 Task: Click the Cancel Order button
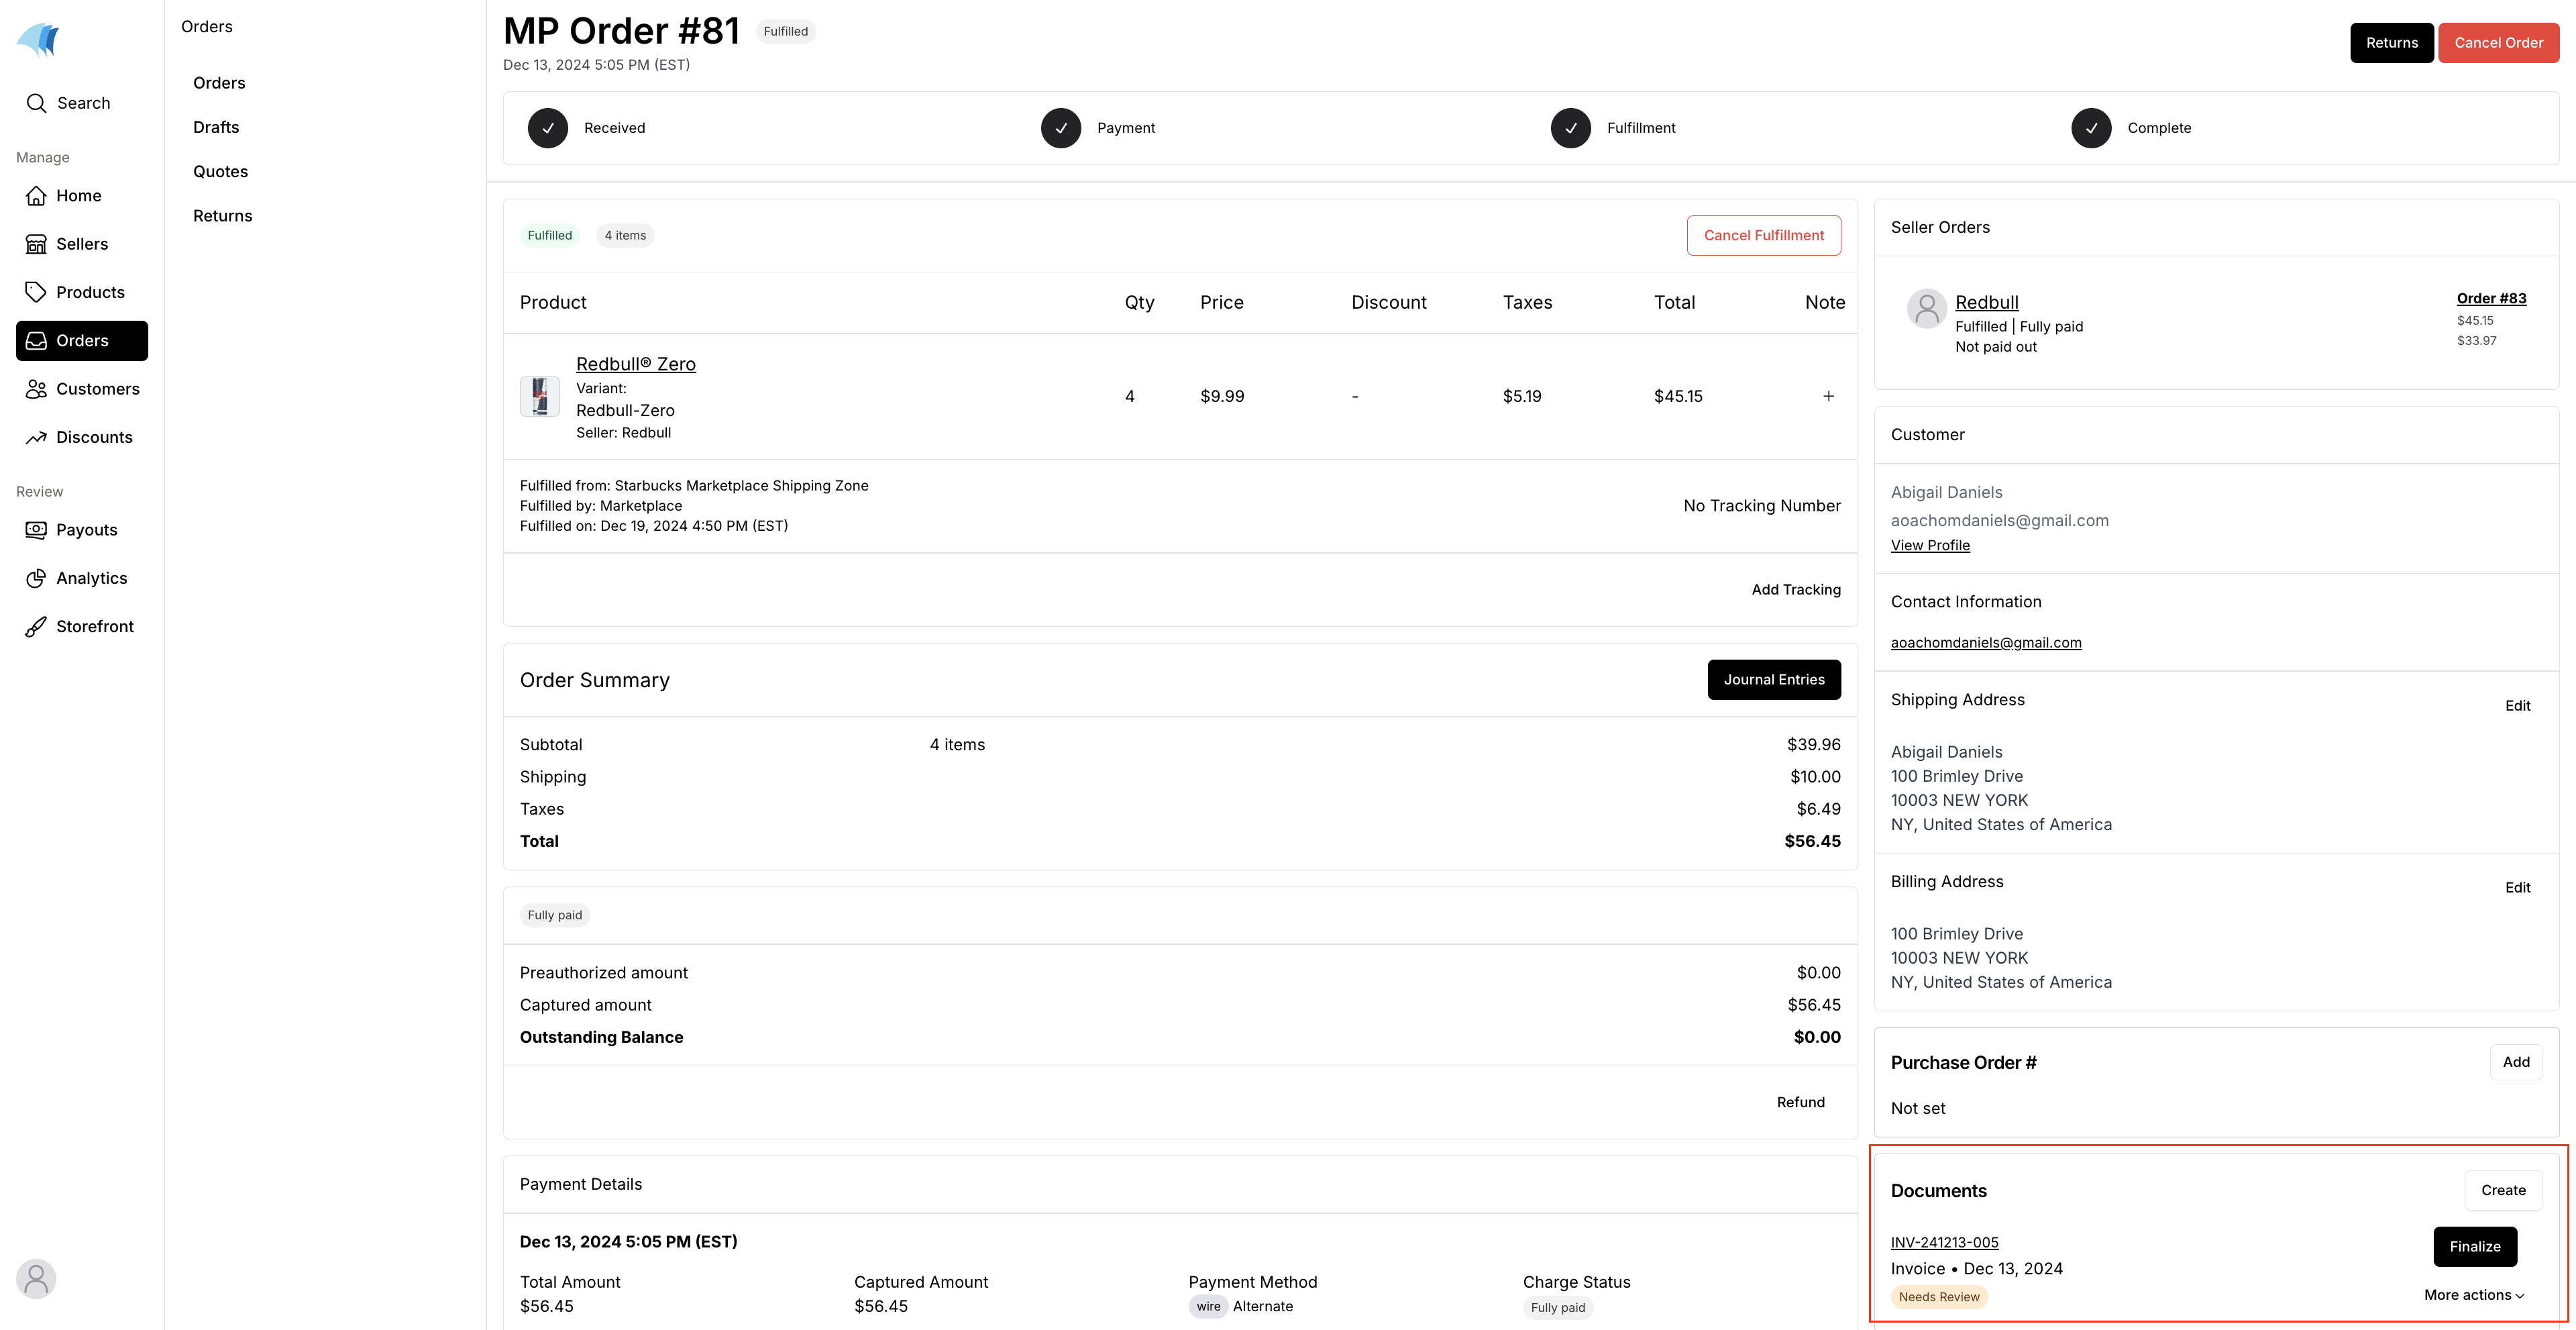coord(2498,42)
